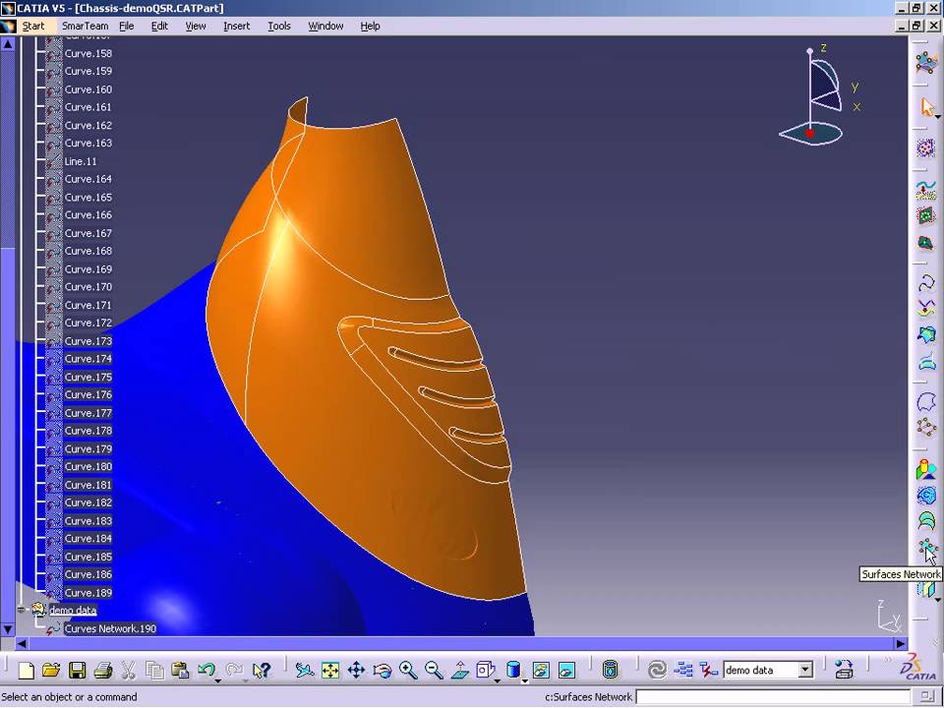Open the Insert menu
Viewport: 944px width, 708px height.
(237, 26)
